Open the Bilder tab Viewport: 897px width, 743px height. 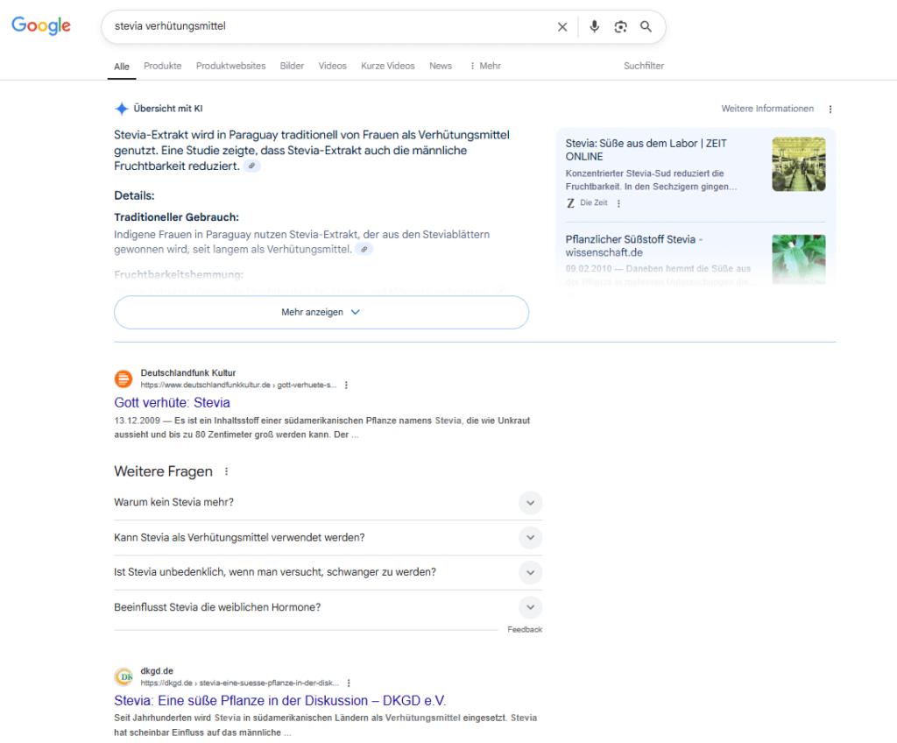(292, 66)
